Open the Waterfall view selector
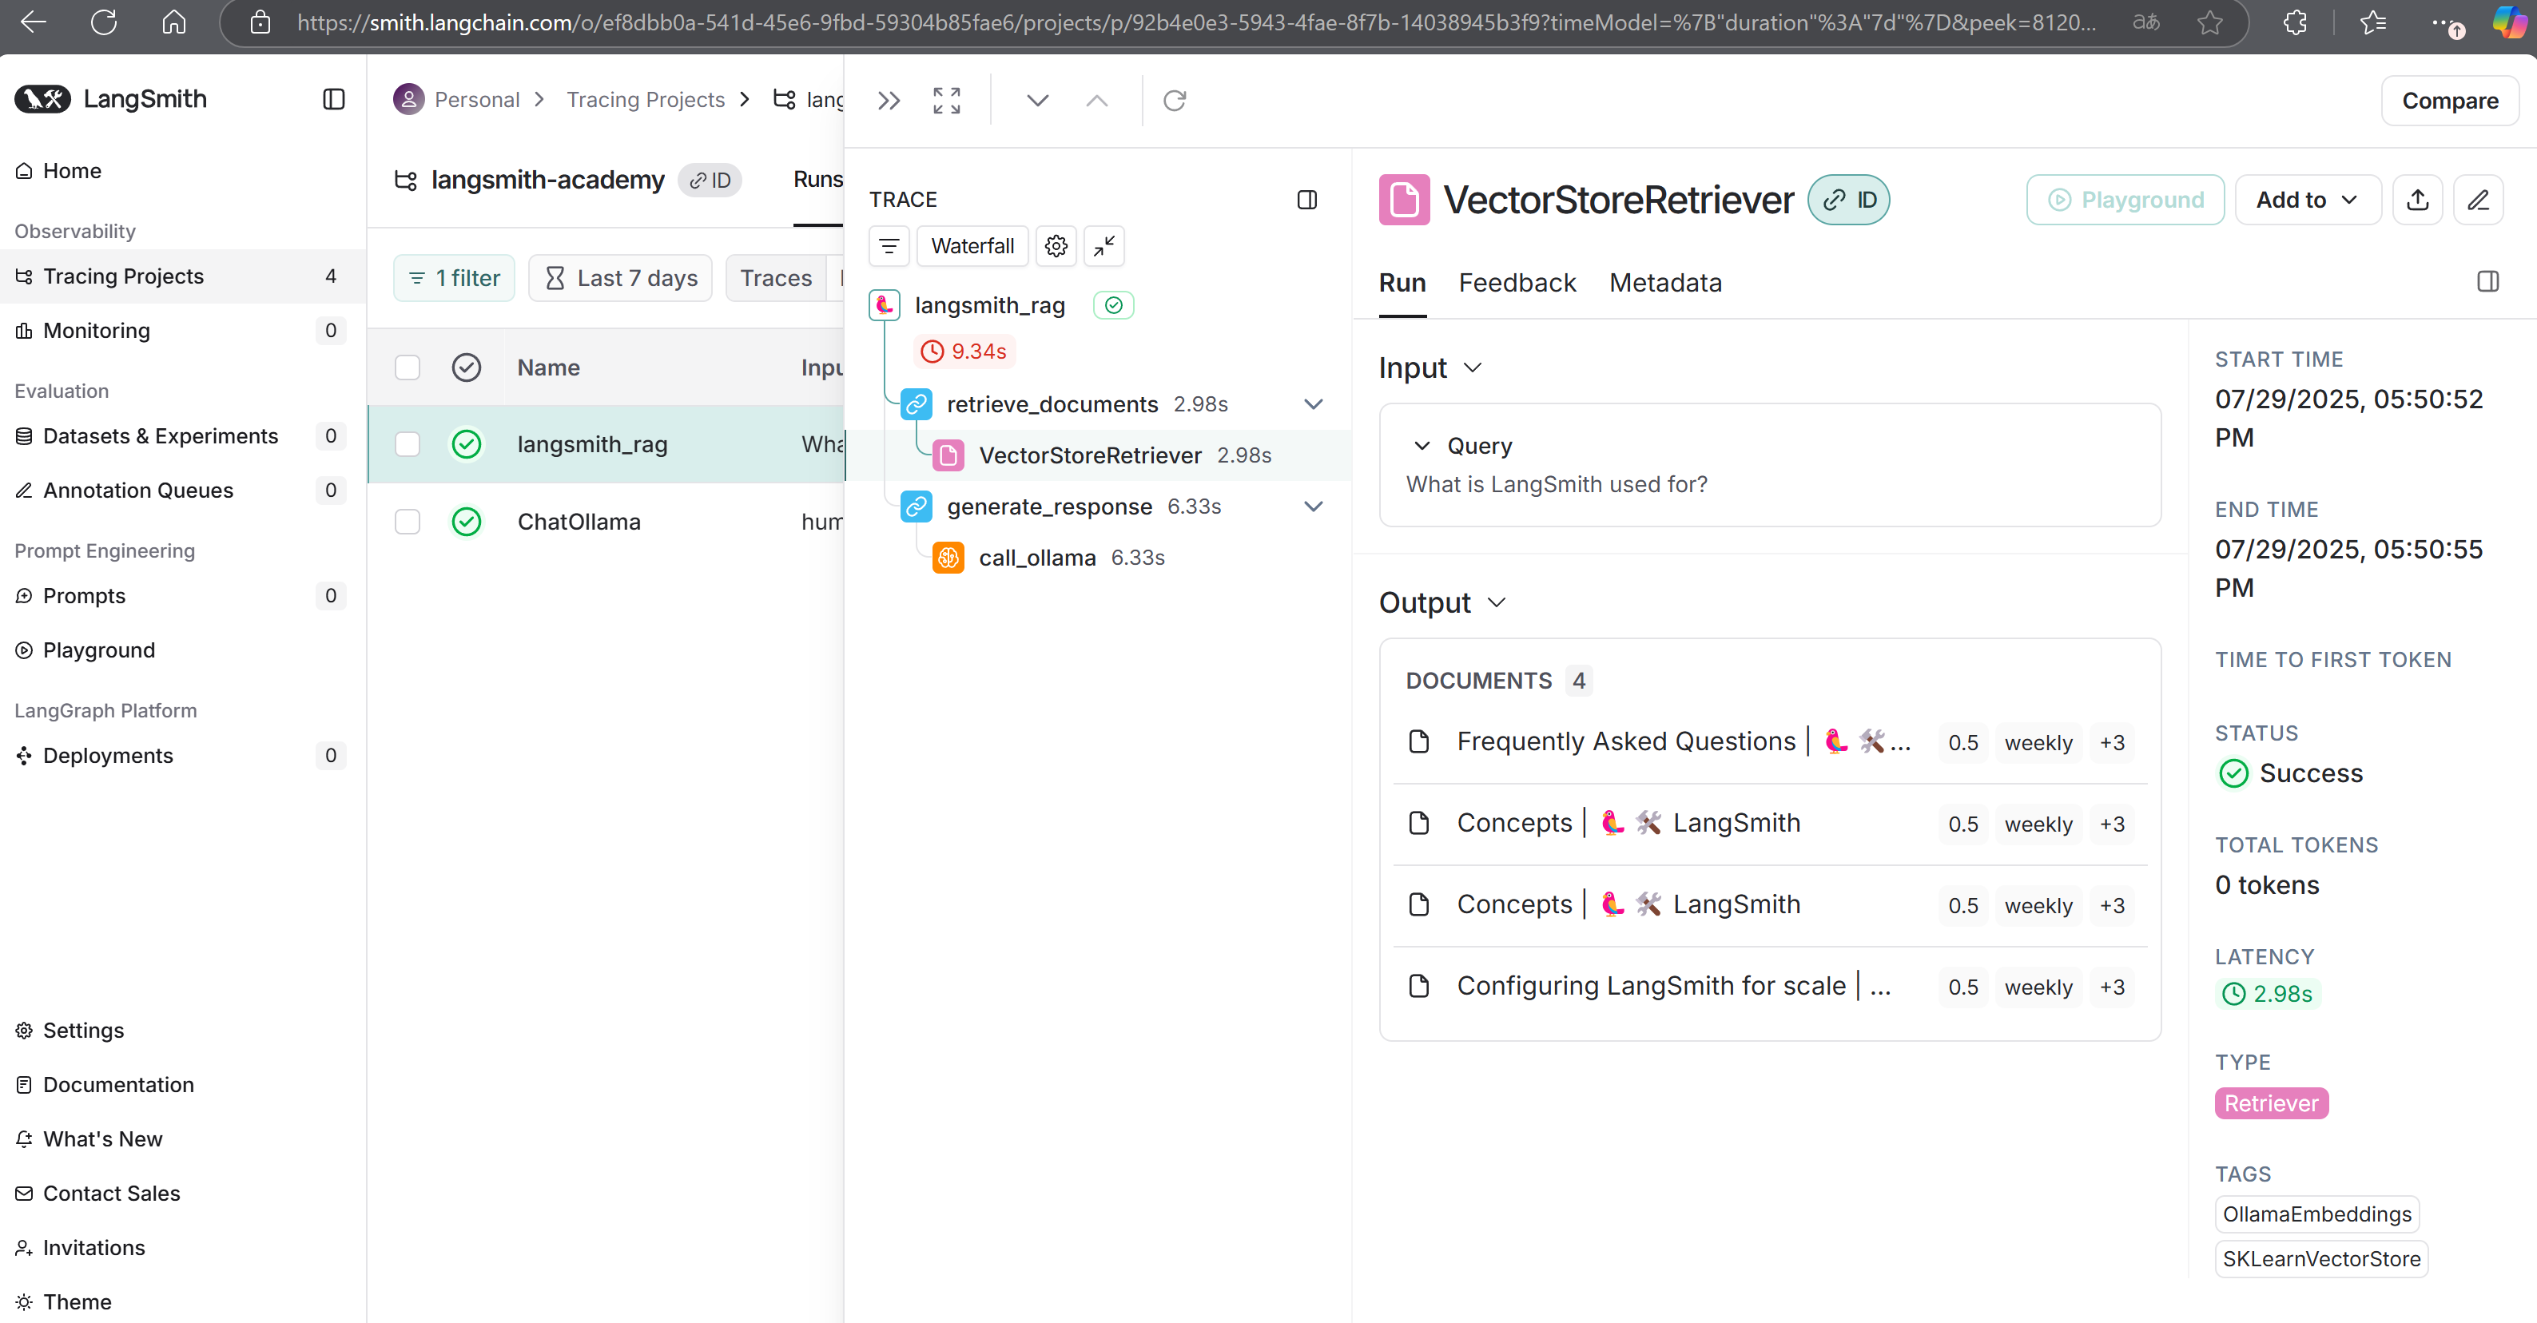Viewport: 2537px width, 1323px height. pyautogui.click(x=972, y=246)
